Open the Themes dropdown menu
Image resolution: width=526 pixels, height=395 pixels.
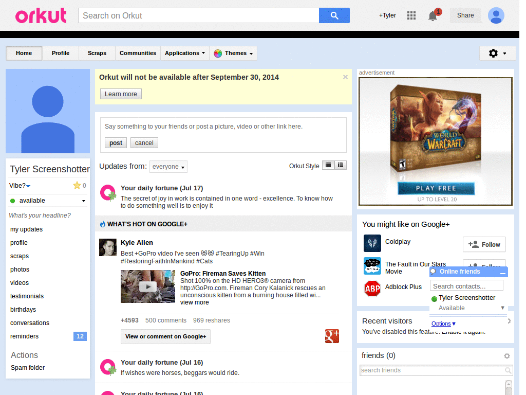click(233, 53)
